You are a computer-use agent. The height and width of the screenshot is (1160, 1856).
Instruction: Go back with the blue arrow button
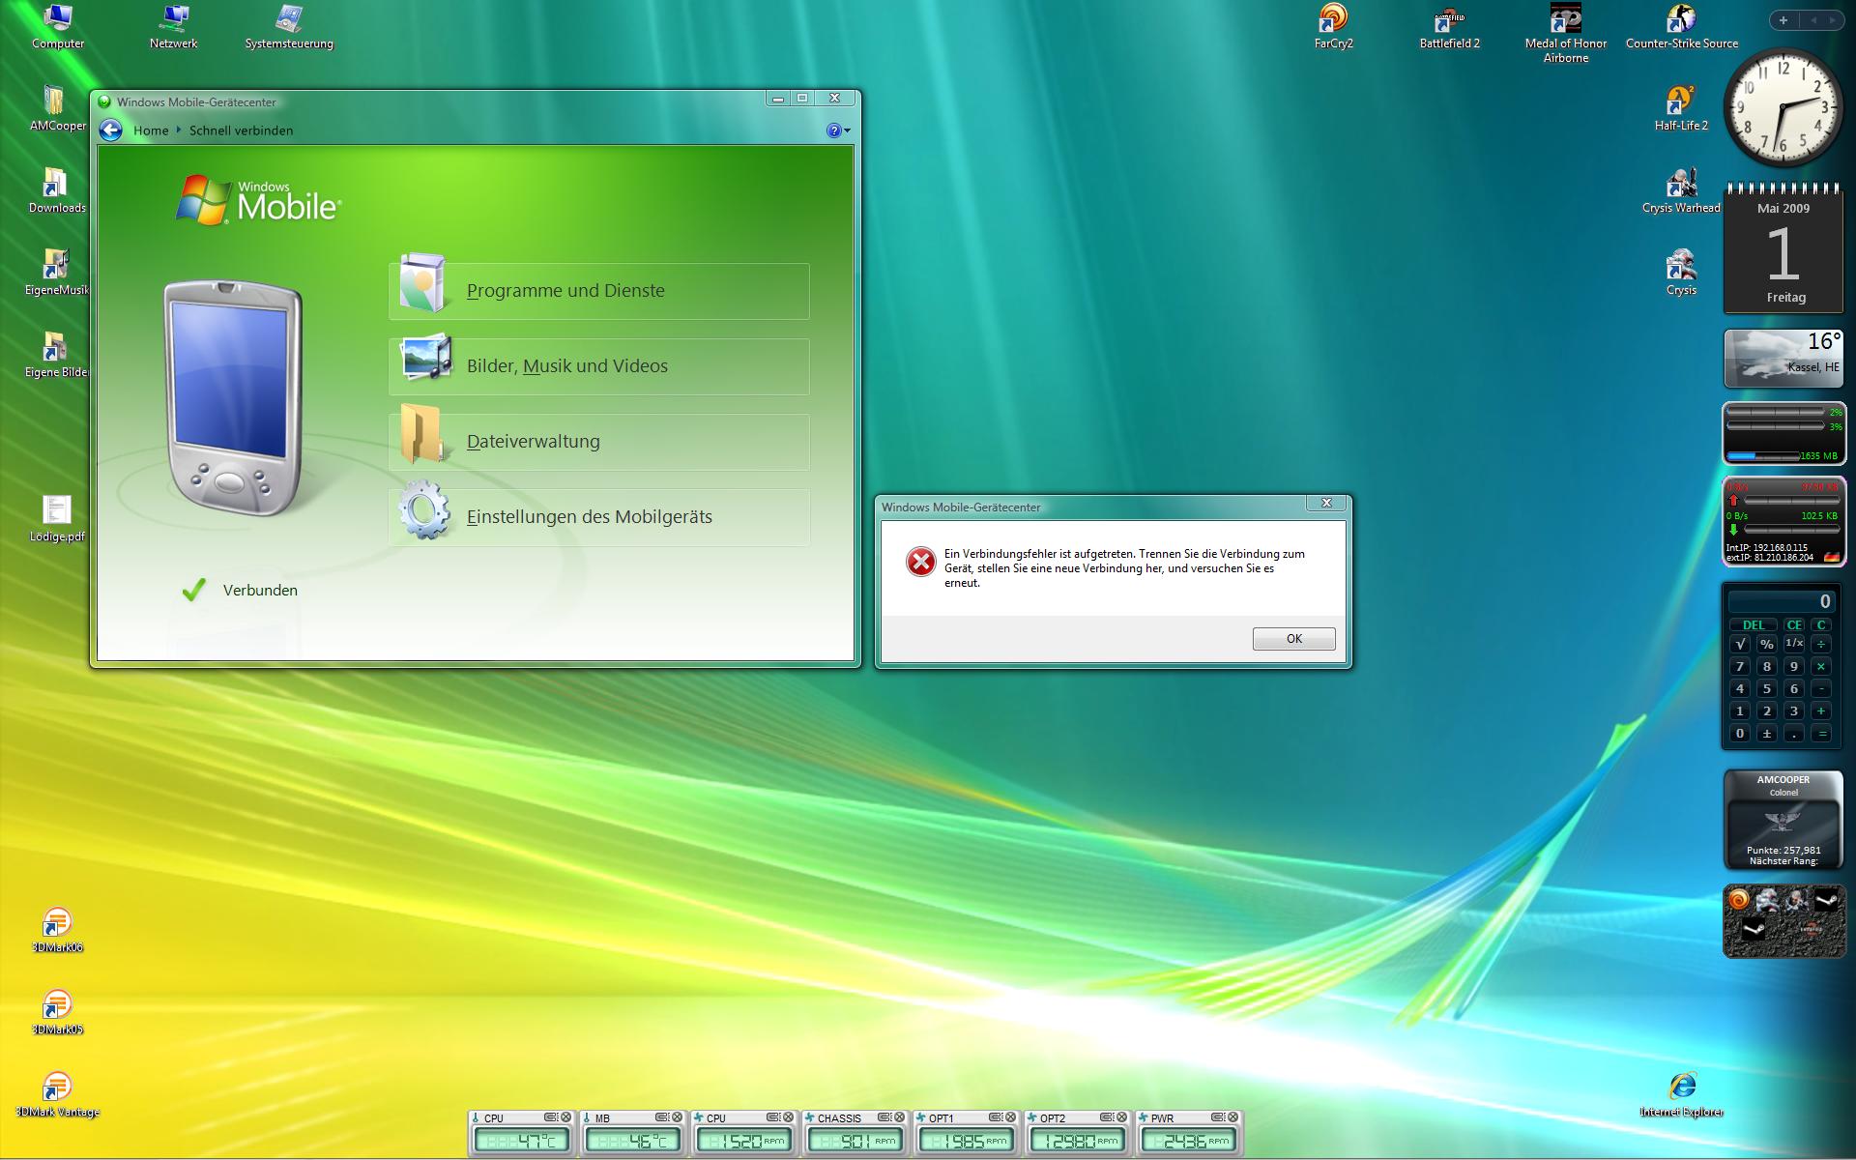point(111,130)
